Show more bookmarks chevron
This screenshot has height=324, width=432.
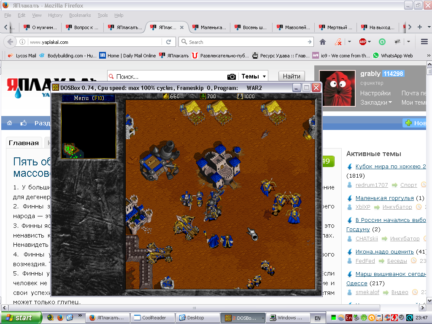point(429,56)
